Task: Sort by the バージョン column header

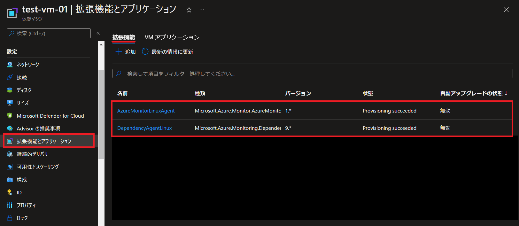Action: coord(298,93)
